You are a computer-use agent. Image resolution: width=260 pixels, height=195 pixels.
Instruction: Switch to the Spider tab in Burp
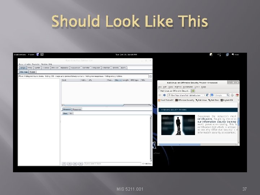pyautogui.click(x=37, y=68)
